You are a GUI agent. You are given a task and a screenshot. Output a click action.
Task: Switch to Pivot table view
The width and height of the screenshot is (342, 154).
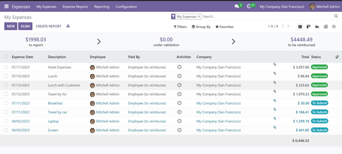click(326, 26)
